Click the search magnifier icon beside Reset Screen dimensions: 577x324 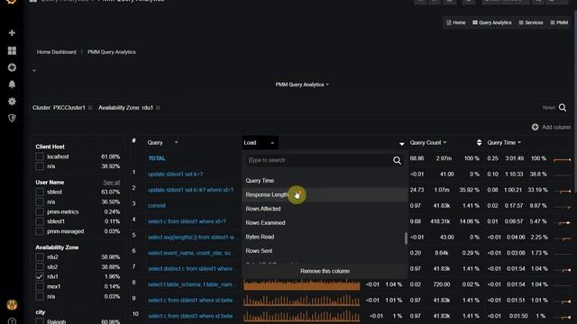[x=563, y=108]
